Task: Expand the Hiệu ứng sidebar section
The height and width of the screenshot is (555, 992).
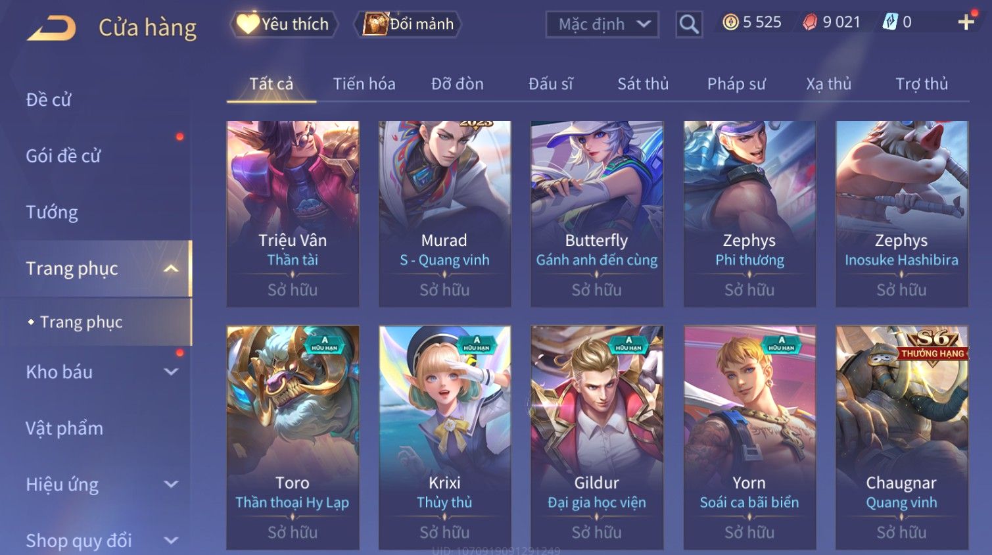Action: tap(171, 484)
